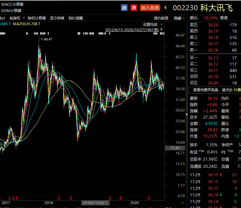
Task: Click the MA250:35.708 indicator label
Action: pos(27,24)
